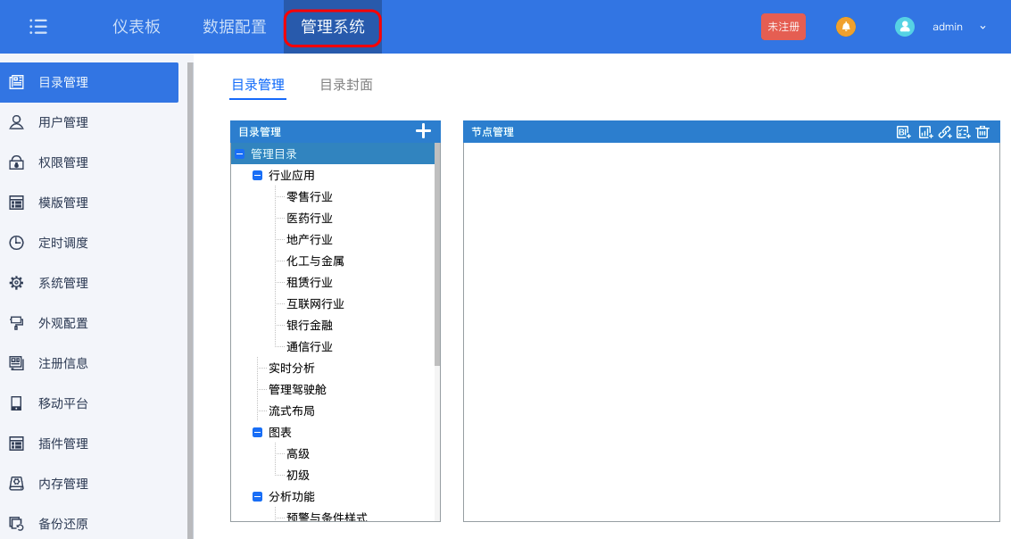
Task: Click the admin user avatar icon
Action: click(905, 27)
